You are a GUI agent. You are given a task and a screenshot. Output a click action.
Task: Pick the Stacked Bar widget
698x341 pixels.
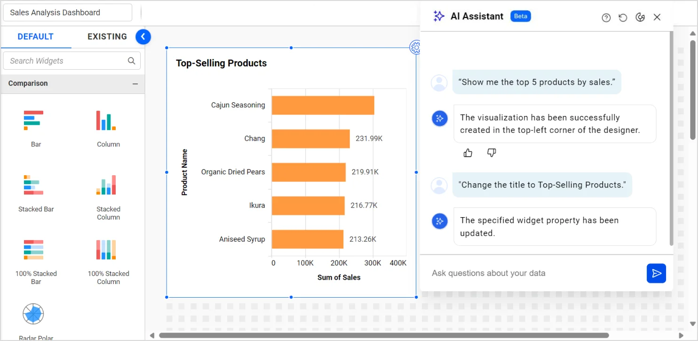pos(34,185)
